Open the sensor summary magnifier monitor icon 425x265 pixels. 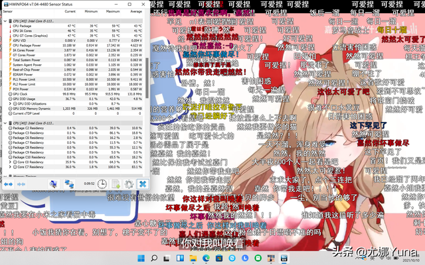tap(53, 184)
